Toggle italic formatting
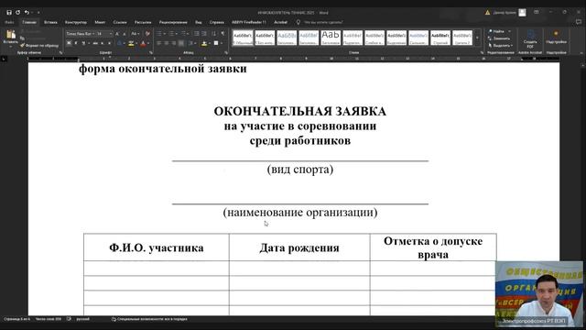586x330 pixels. 76,43
